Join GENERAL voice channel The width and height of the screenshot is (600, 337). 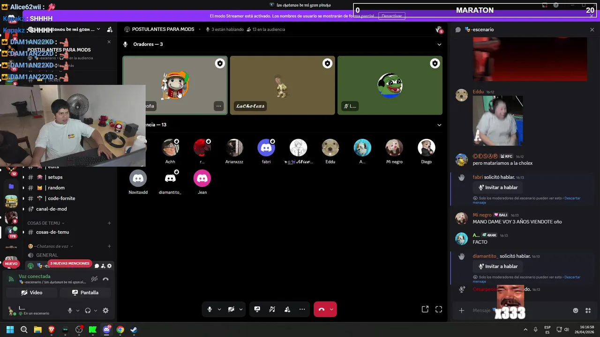click(69, 255)
